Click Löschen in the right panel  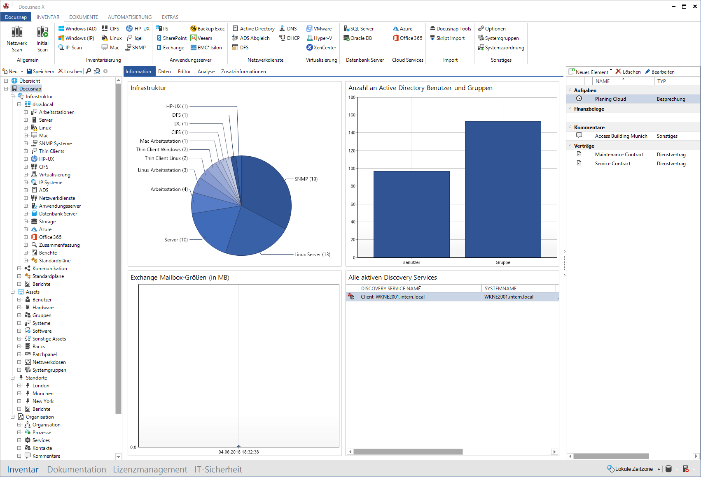pyautogui.click(x=628, y=72)
